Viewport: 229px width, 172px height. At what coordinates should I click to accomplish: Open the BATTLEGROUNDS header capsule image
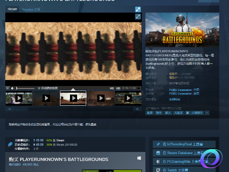click(x=182, y=30)
